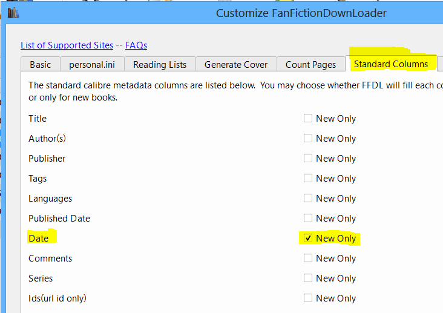Click the Ids(url id only) label
The height and width of the screenshot is (313, 443).
point(57,298)
